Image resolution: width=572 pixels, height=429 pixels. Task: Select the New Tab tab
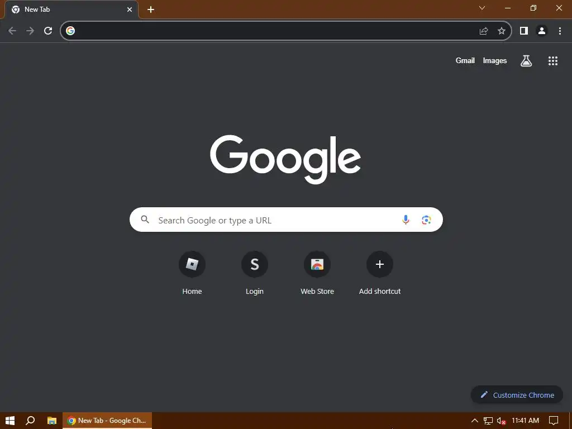[71, 9]
